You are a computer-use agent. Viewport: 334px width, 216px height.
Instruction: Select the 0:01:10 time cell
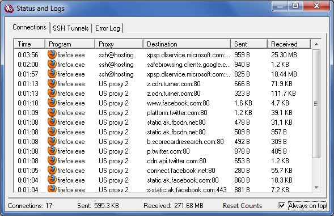click(28, 103)
